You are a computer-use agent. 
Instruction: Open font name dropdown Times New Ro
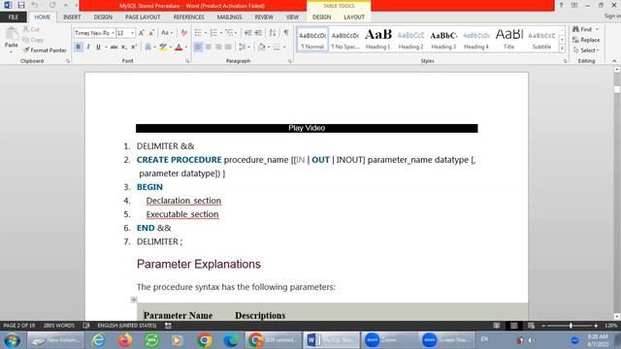coord(113,33)
